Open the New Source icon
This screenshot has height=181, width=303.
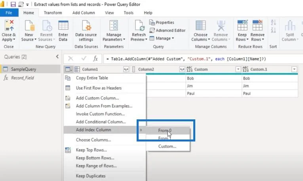(29, 25)
